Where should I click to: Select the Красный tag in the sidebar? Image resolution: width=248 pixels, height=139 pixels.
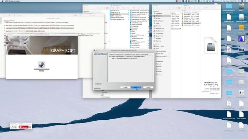(x=158, y=66)
